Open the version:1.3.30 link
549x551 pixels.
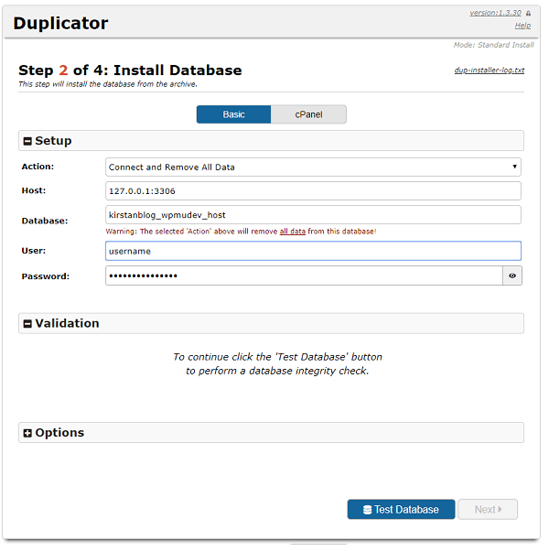tap(495, 13)
